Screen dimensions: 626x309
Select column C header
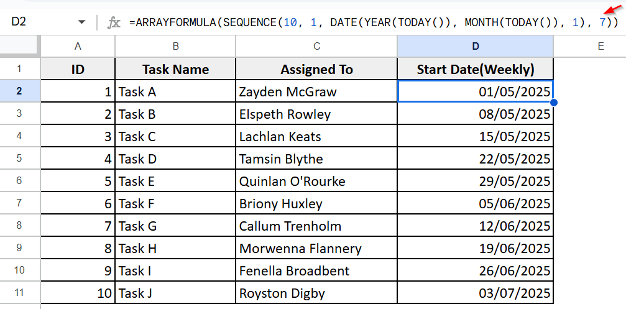pyautogui.click(x=316, y=46)
